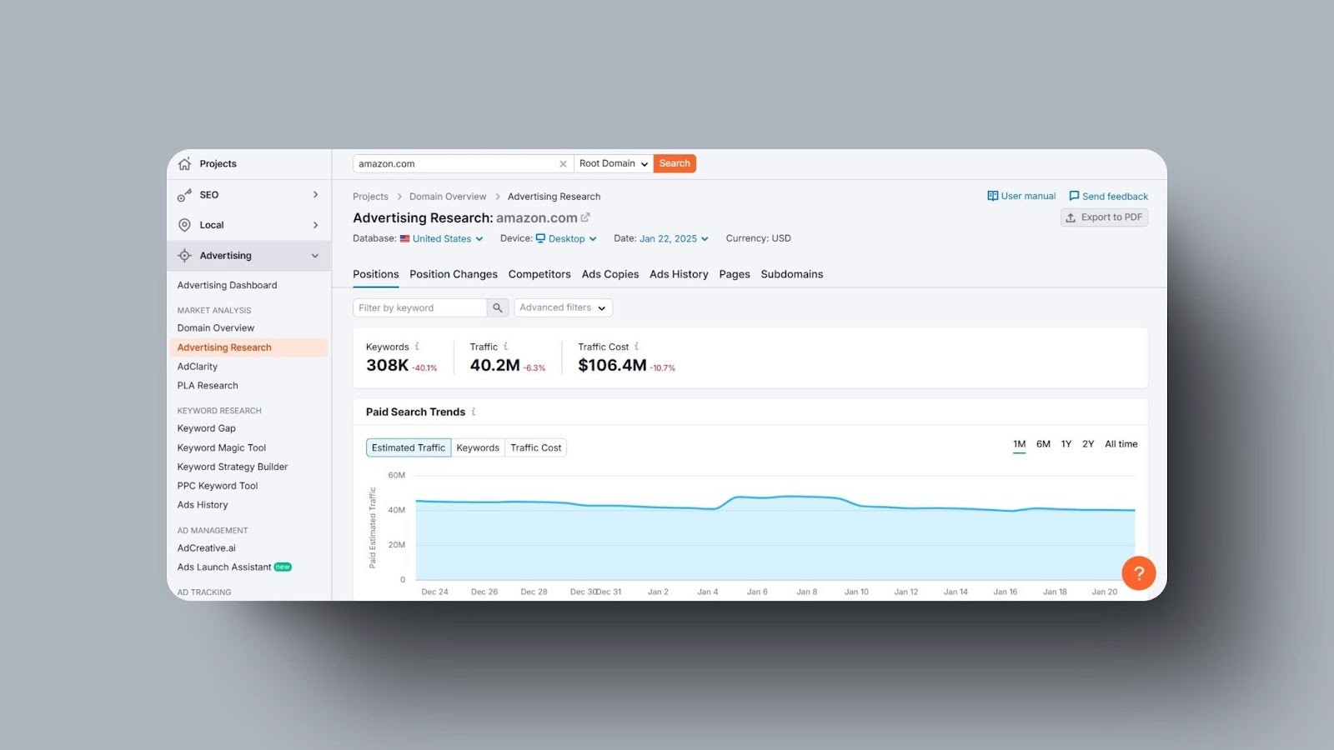Viewport: 1334px width, 750px height.
Task: Select the Estimated Traffic chart toggle
Action: coord(409,447)
